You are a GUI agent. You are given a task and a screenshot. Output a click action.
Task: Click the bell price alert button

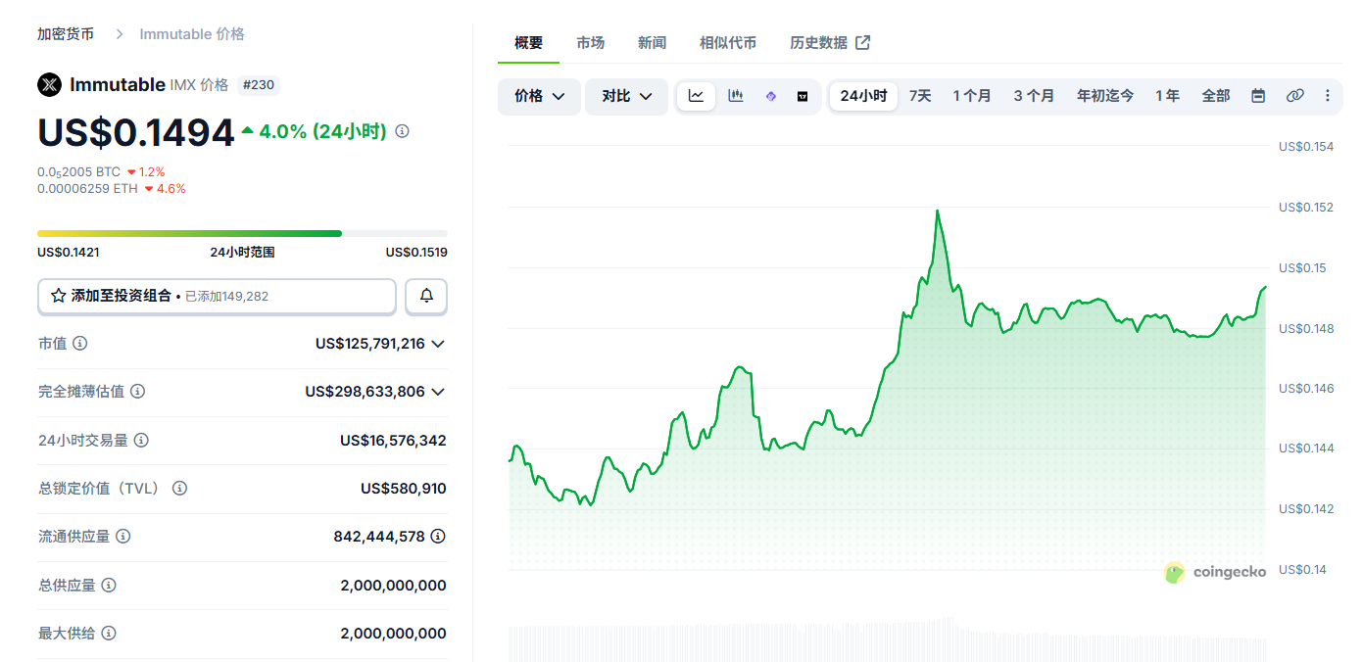pyautogui.click(x=426, y=296)
